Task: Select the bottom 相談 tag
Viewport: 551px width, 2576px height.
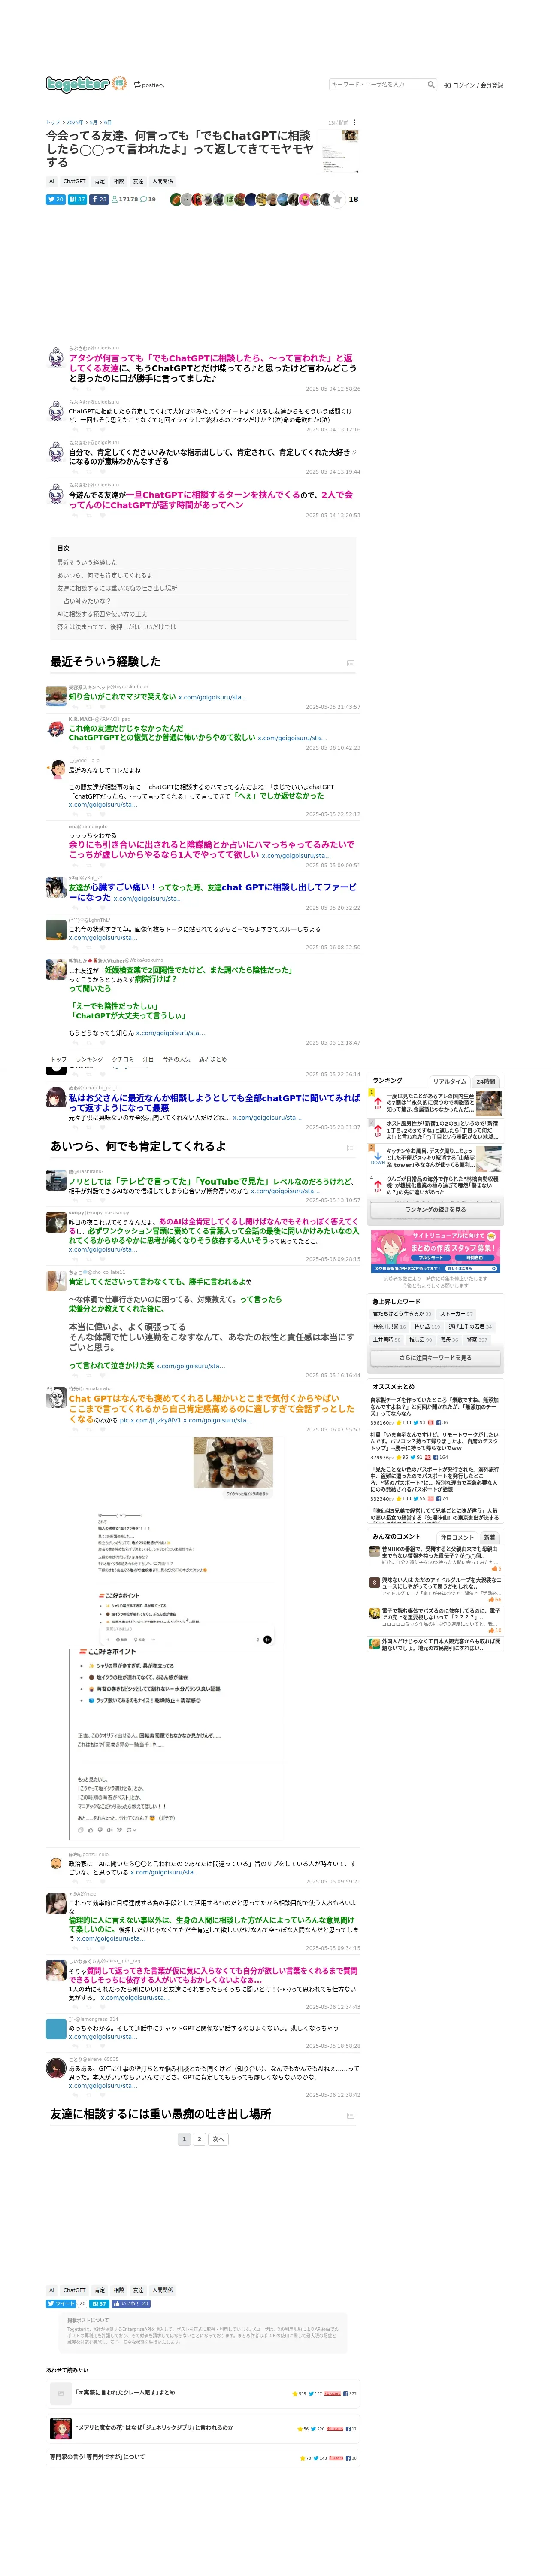Action: pos(119,2290)
